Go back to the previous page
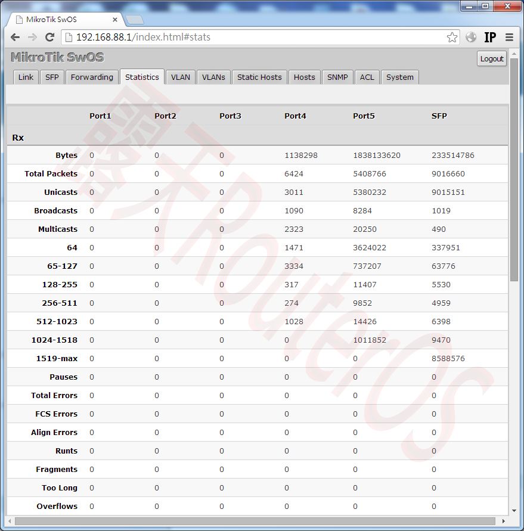 (15, 38)
